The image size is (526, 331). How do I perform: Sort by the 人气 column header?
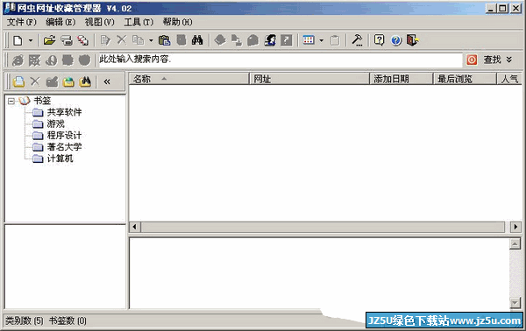pos(509,79)
